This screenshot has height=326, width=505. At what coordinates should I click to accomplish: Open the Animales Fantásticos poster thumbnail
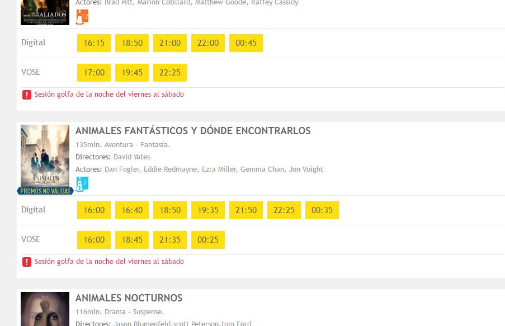coord(45,155)
